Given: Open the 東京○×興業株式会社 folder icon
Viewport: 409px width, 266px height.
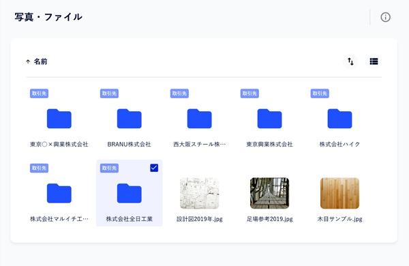Looking at the screenshot, I should click(59, 119).
